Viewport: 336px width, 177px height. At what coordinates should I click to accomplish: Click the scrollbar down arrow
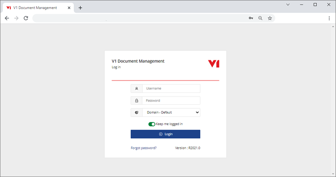pos(333,174)
